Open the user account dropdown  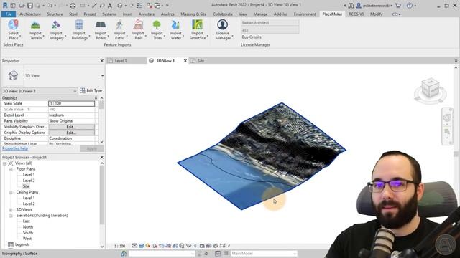click(x=377, y=5)
